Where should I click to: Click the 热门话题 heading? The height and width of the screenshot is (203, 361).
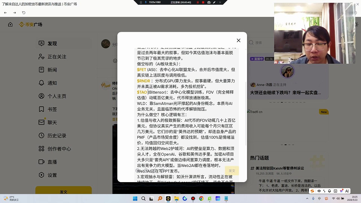coord(259,158)
